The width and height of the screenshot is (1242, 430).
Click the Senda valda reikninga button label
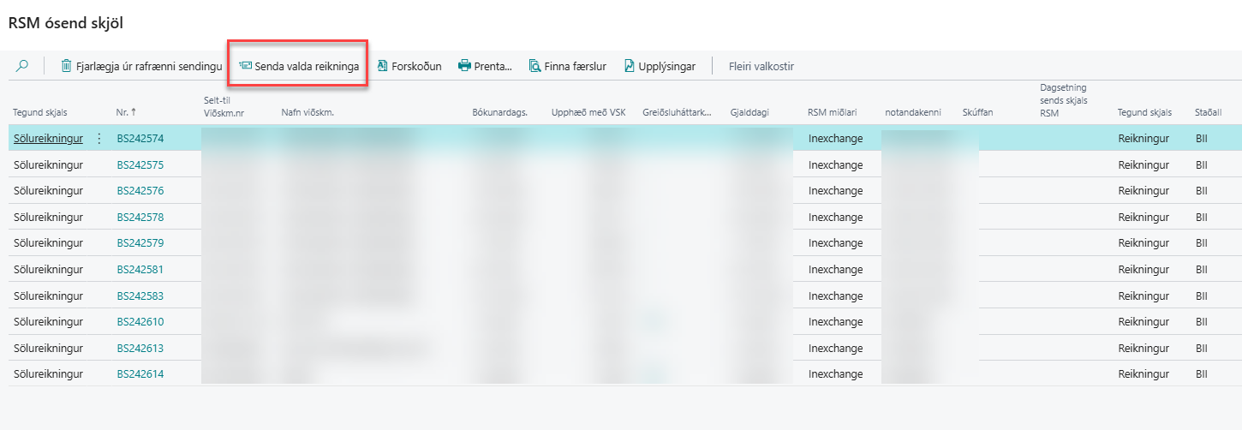coord(306,66)
